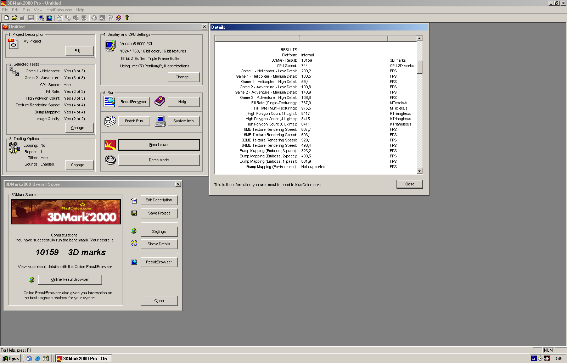Image resolution: width=567 pixels, height=363 pixels.
Task: Click Change... under Testing Options
Action: (x=79, y=165)
